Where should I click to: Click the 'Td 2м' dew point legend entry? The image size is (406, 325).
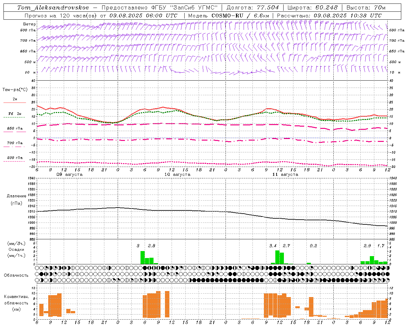pos(15,114)
